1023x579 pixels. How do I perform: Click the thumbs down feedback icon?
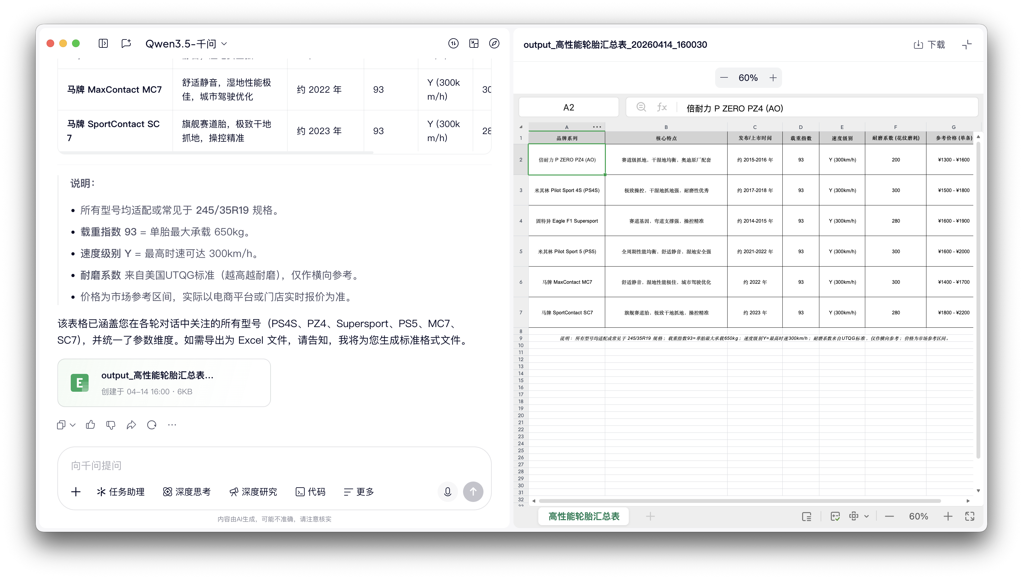(111, 425)
